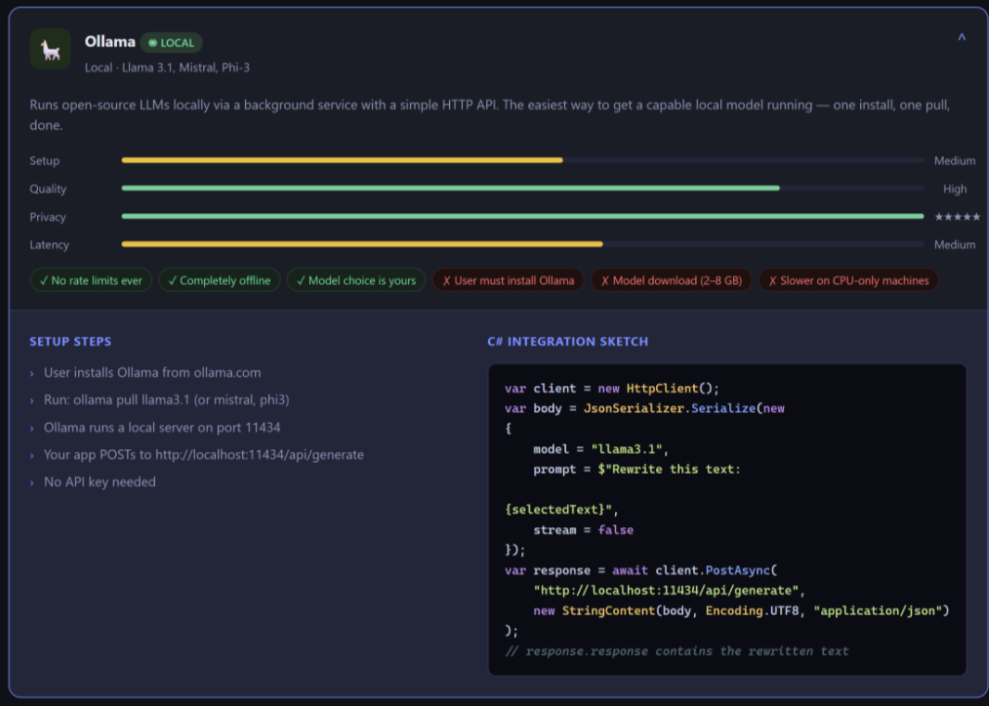
Task: Click the 'Model choice is yours' tag
Action: click(356, 280)
